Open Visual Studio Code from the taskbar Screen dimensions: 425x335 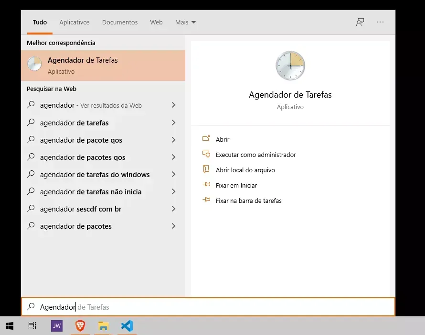pyautogui.click(x=127, y=326)
